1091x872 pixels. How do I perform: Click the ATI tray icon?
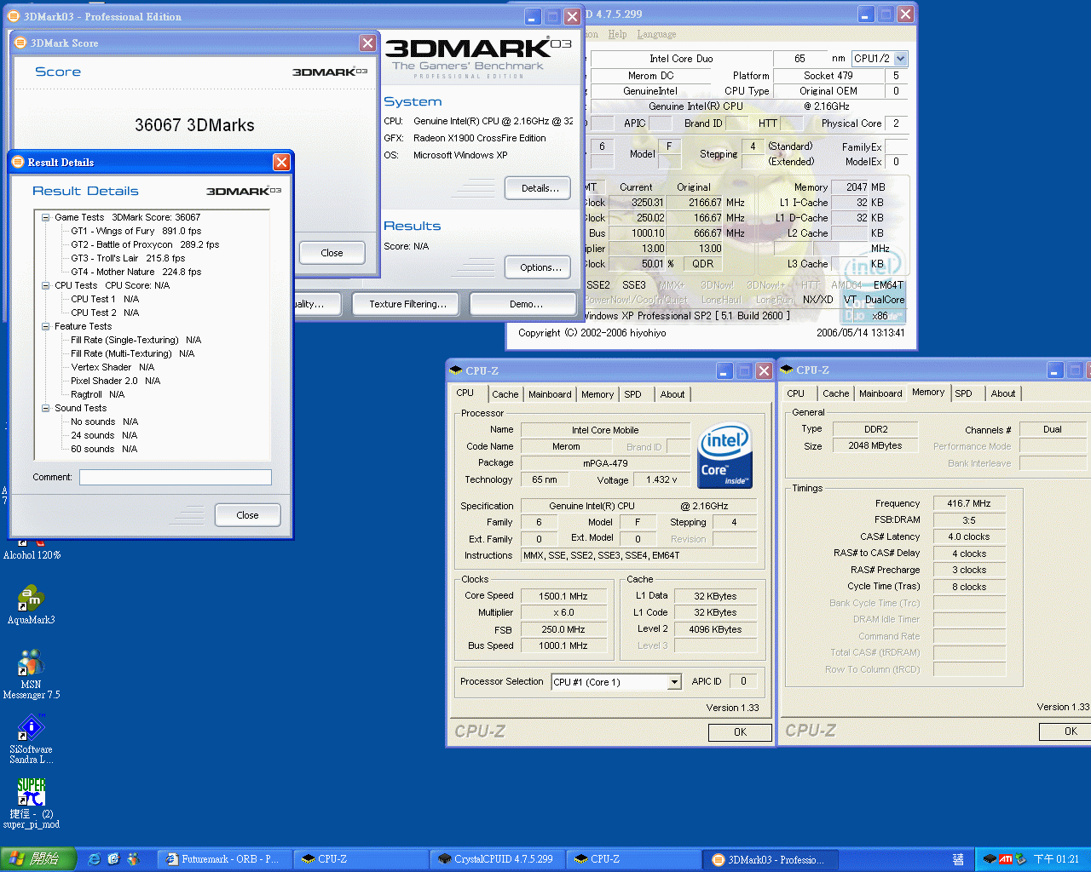click(1006, 859)
